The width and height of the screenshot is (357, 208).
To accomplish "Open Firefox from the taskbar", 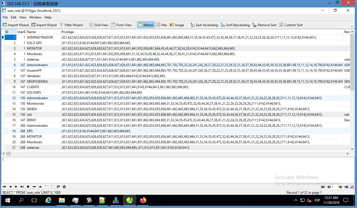I will pos(143,200).
